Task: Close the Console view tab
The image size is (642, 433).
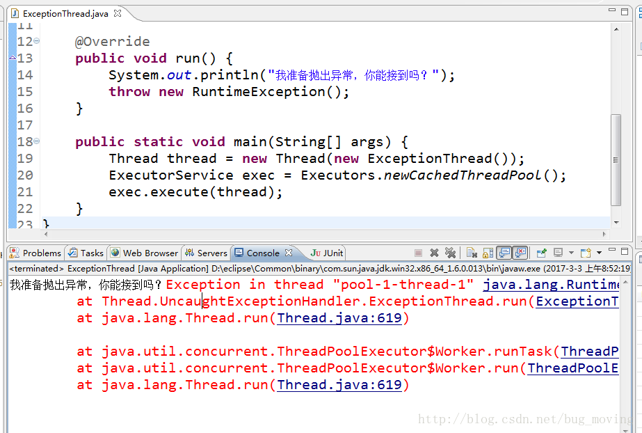Action: tap(289, 253)
